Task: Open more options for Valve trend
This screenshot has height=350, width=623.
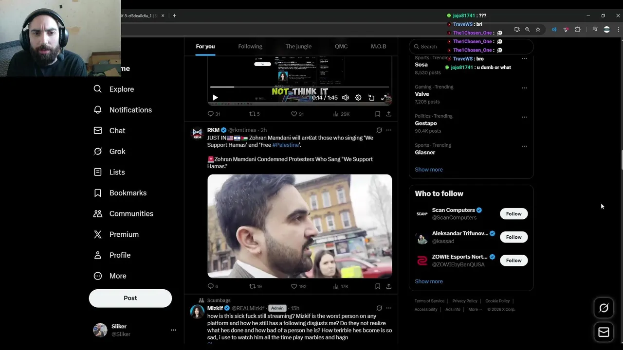Action: click(524, 88)
